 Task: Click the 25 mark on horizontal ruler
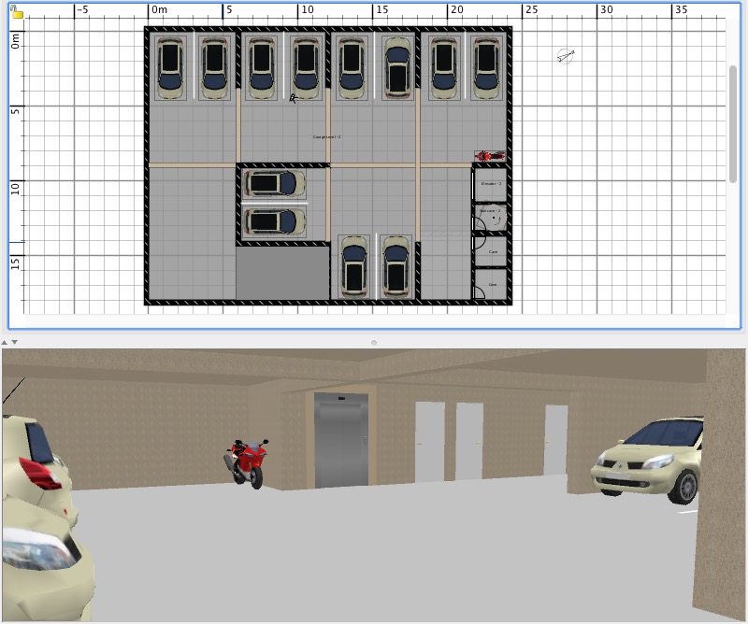point(530,10)
